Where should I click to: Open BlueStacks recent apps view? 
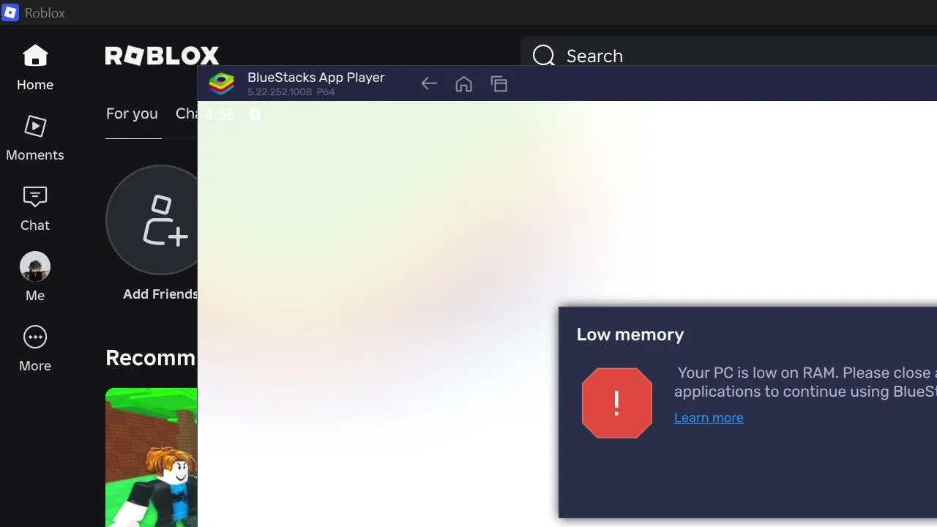499,83
